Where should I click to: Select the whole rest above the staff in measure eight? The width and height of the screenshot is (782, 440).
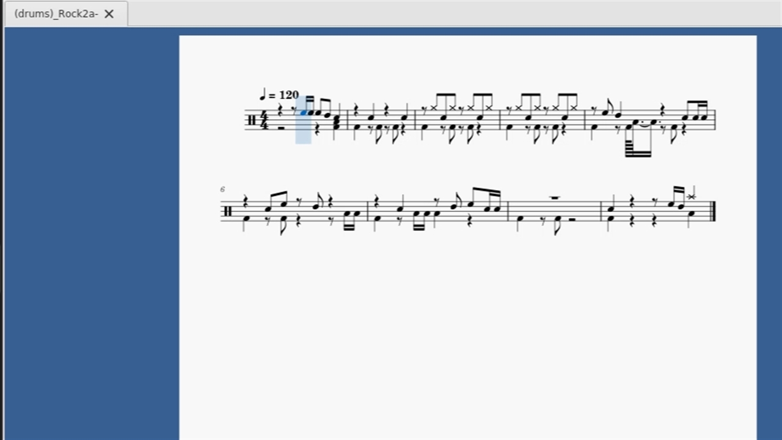click(x=555, y=197)
